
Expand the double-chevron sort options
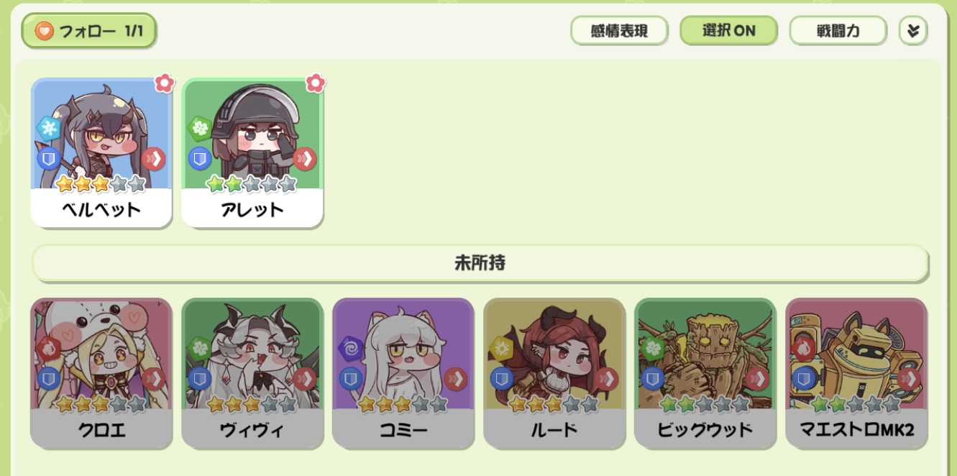[913, 31]
